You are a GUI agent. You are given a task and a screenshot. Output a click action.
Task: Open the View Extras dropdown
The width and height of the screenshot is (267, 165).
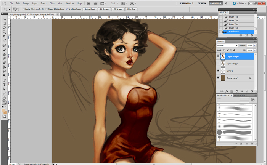103,3
